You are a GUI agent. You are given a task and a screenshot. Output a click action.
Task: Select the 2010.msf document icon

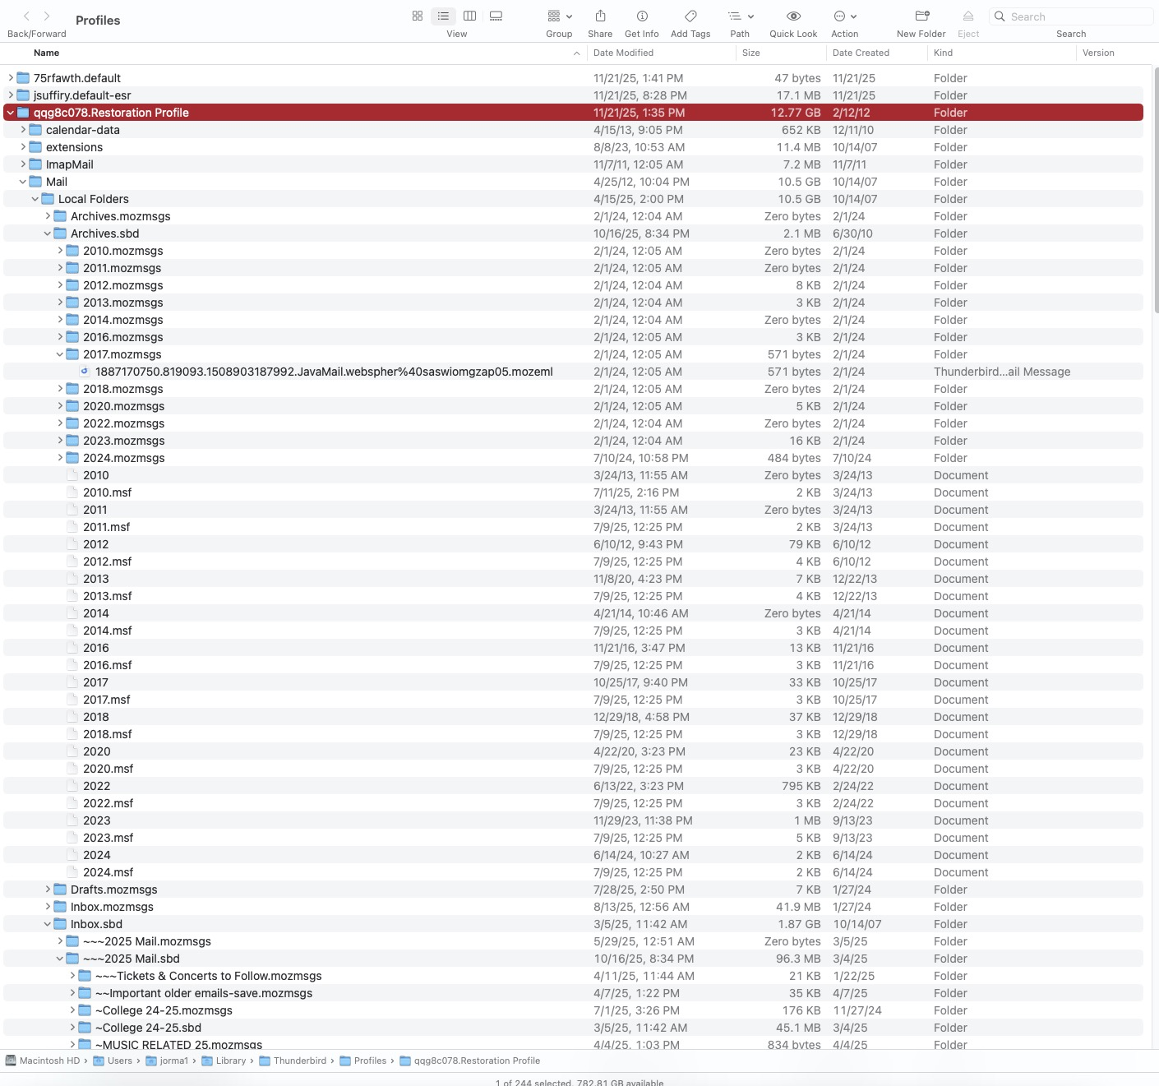coord(72,492)
